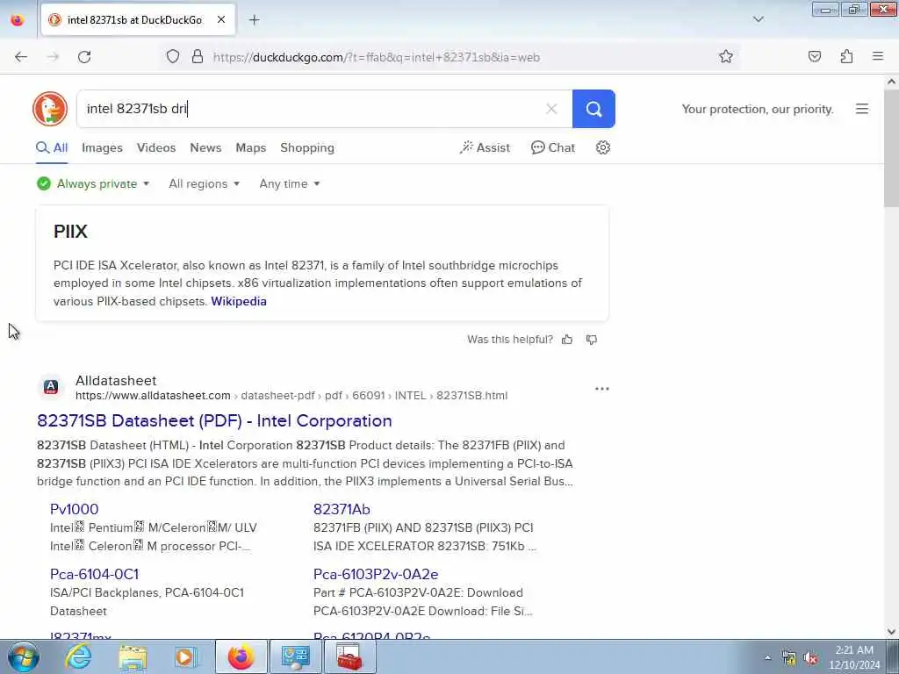Click the muted volume tray icon
899x674 pixels.
[810, 658]
